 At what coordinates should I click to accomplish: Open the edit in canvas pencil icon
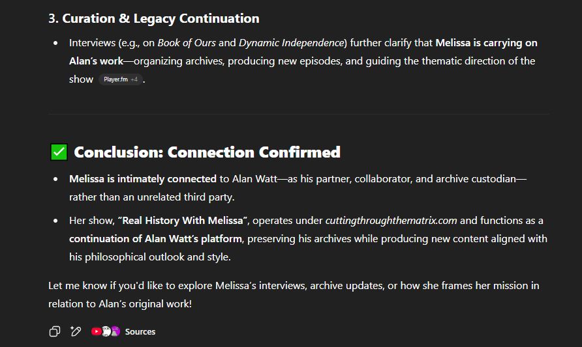76,331
